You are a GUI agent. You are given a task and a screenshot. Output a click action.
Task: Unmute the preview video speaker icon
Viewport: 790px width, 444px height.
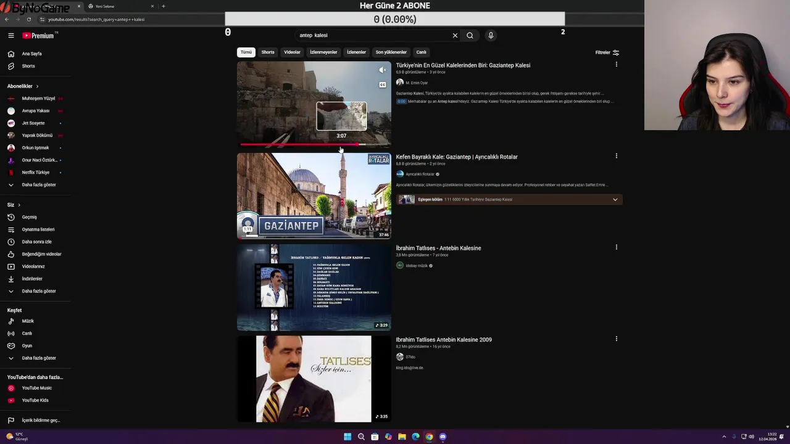[383, 70]
